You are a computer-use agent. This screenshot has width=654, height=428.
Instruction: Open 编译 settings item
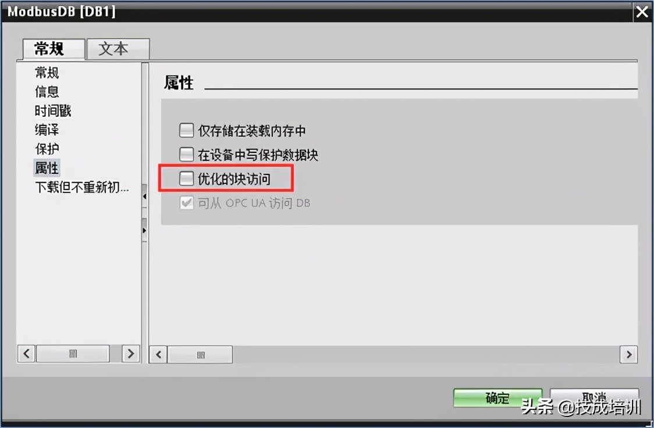point(47,130)
